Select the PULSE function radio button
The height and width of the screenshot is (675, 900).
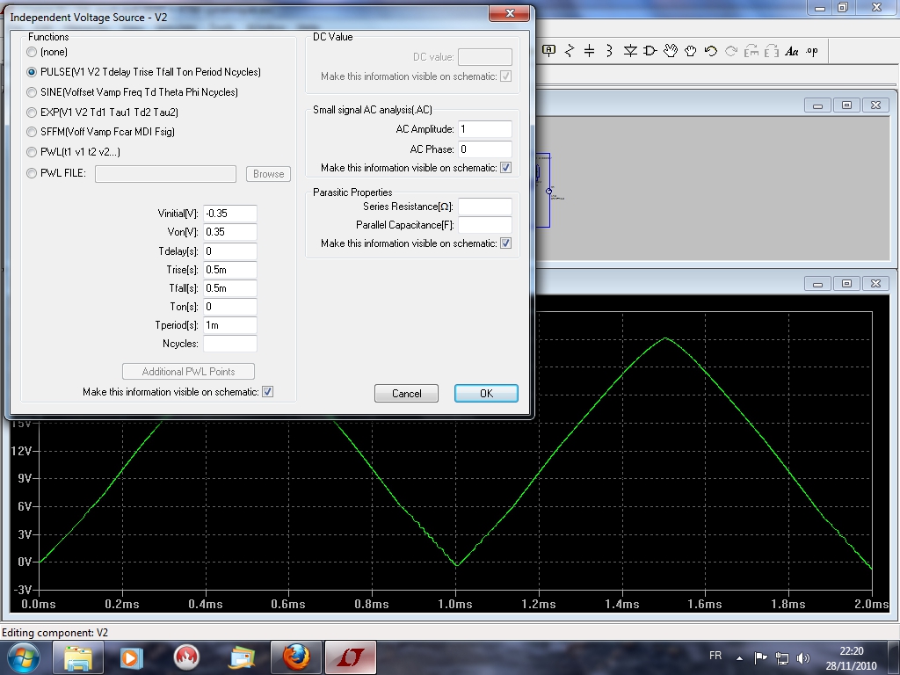32,72
